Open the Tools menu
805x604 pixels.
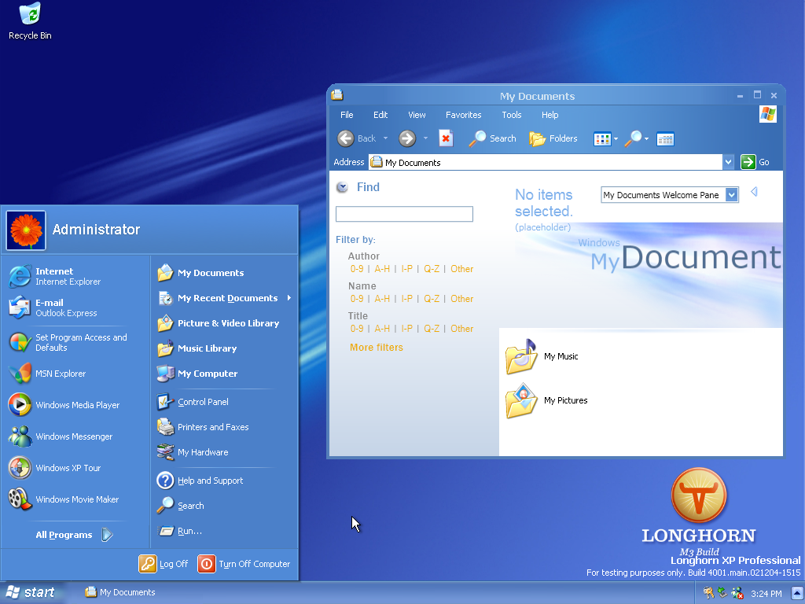511,115
